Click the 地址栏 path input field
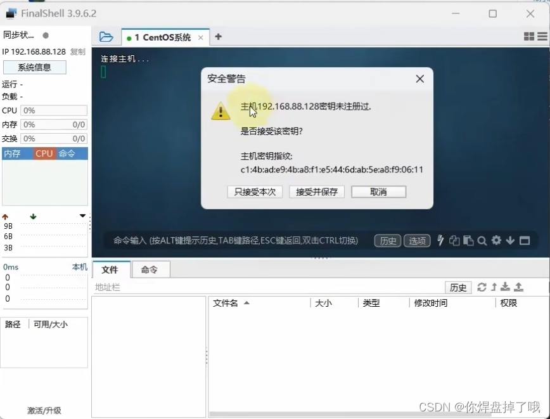Image resolution: width=550 pixels, height=419 pixels. point(267,287)
